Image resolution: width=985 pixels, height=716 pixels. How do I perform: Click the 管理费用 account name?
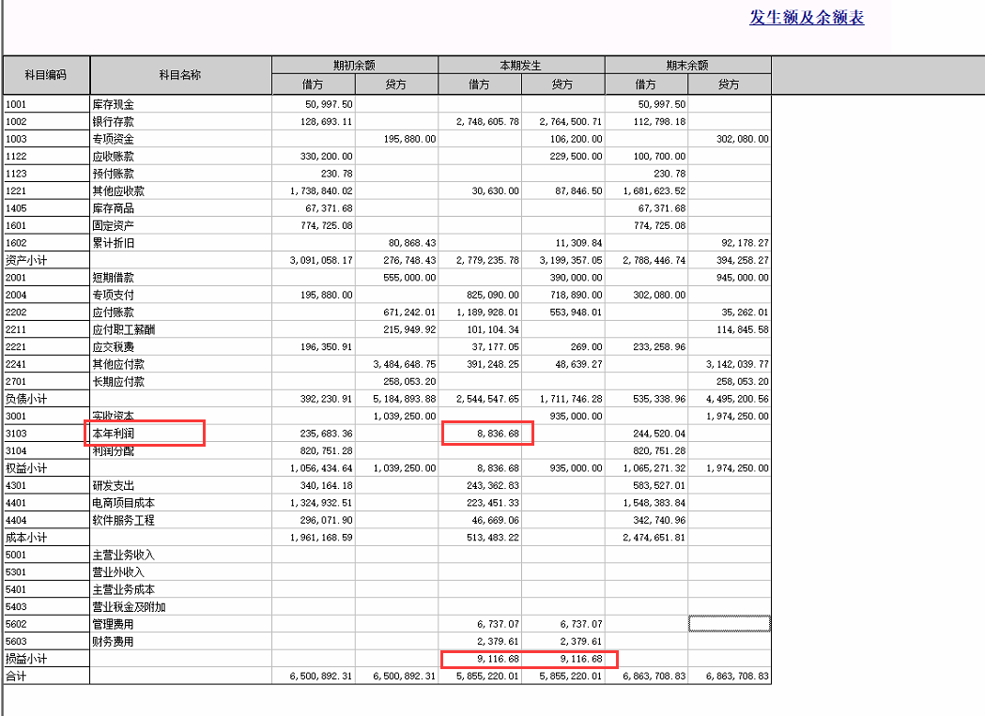(x=113, y=624)
